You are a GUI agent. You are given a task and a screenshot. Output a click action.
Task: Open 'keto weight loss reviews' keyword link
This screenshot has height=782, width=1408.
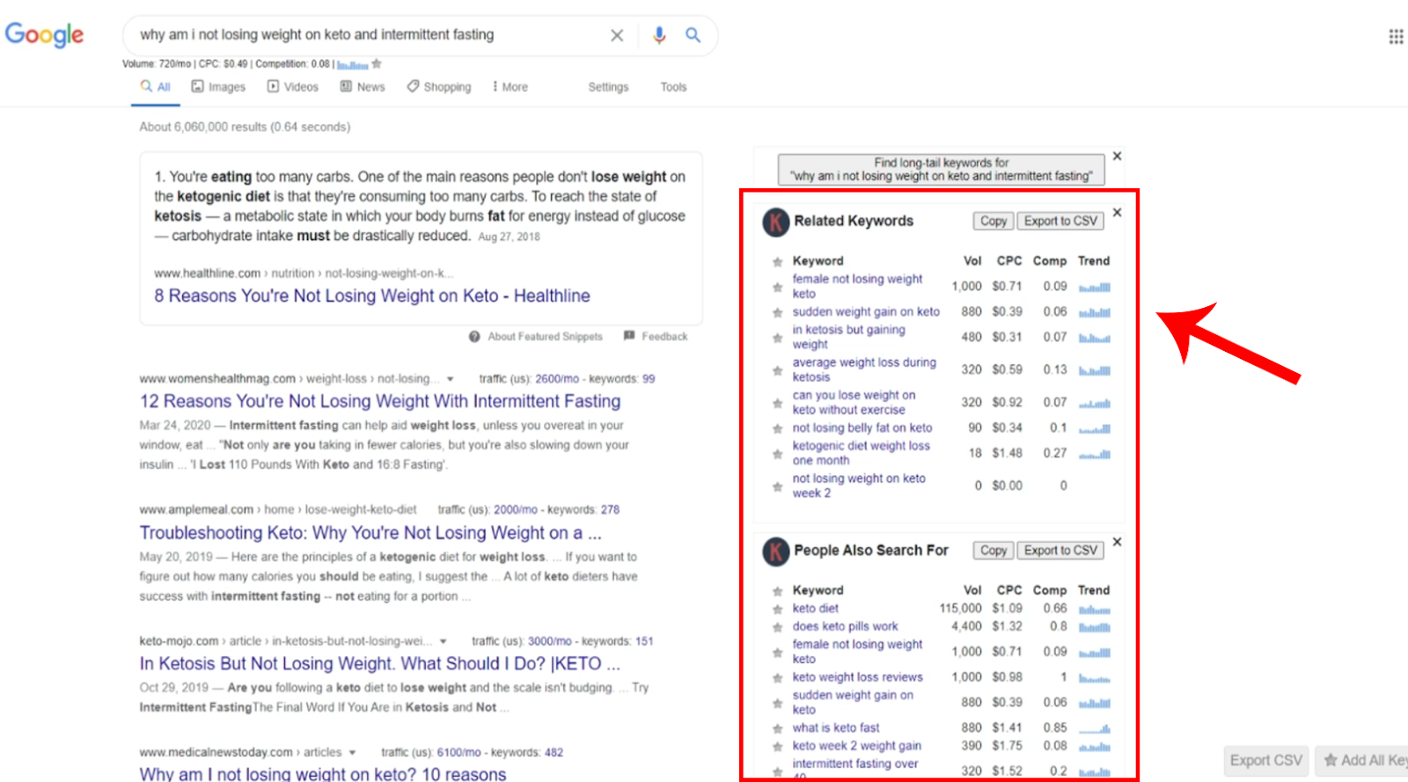[858, 677]
